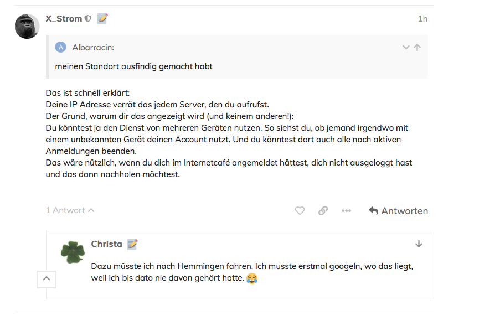Click the Christa username link

tap(106, 244)
